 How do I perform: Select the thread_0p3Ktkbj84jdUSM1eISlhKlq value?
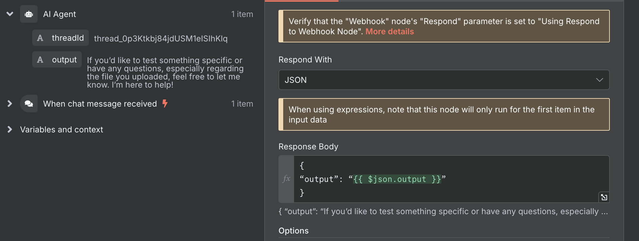click(x=161, y=39)
